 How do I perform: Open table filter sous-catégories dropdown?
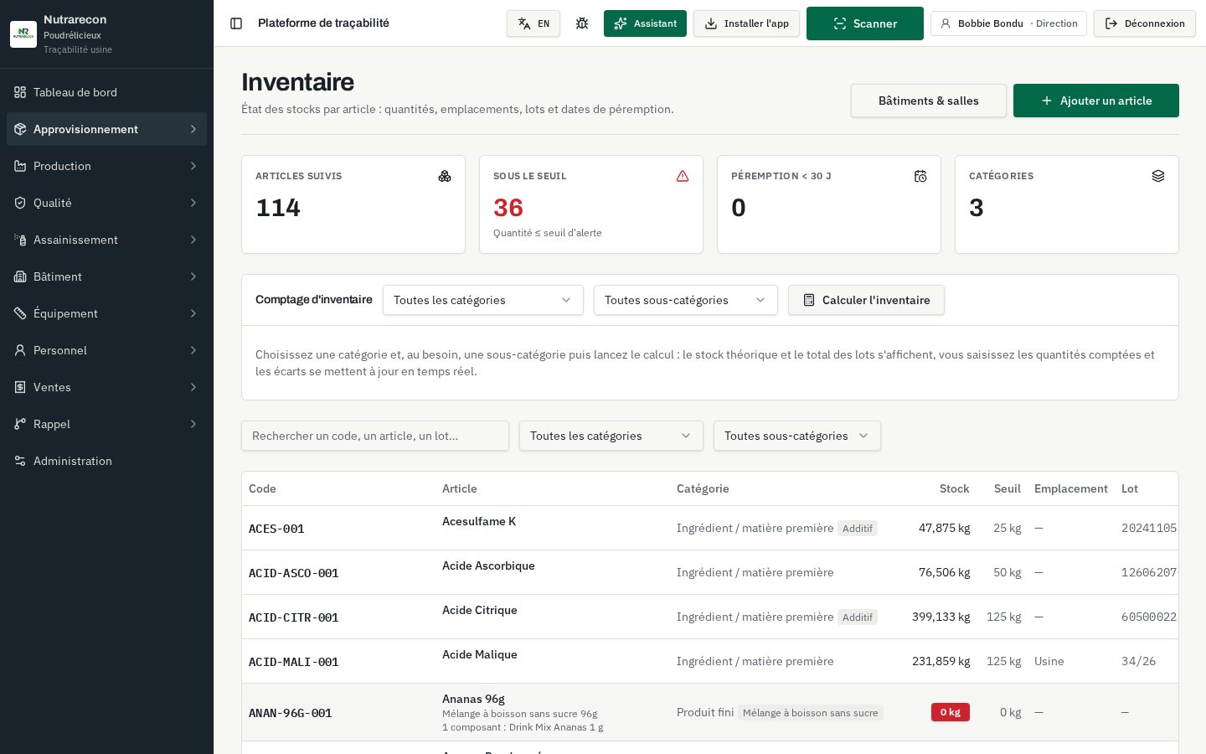tap(797, 436)
